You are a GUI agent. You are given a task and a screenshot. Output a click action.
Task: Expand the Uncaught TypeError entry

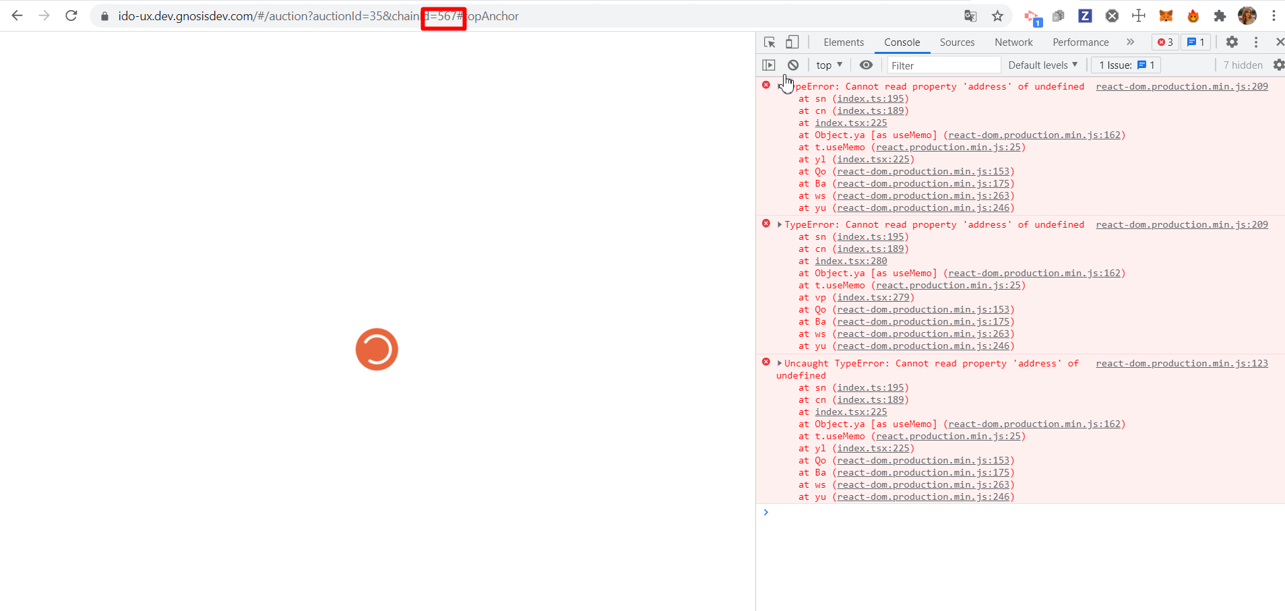(780, 363)
